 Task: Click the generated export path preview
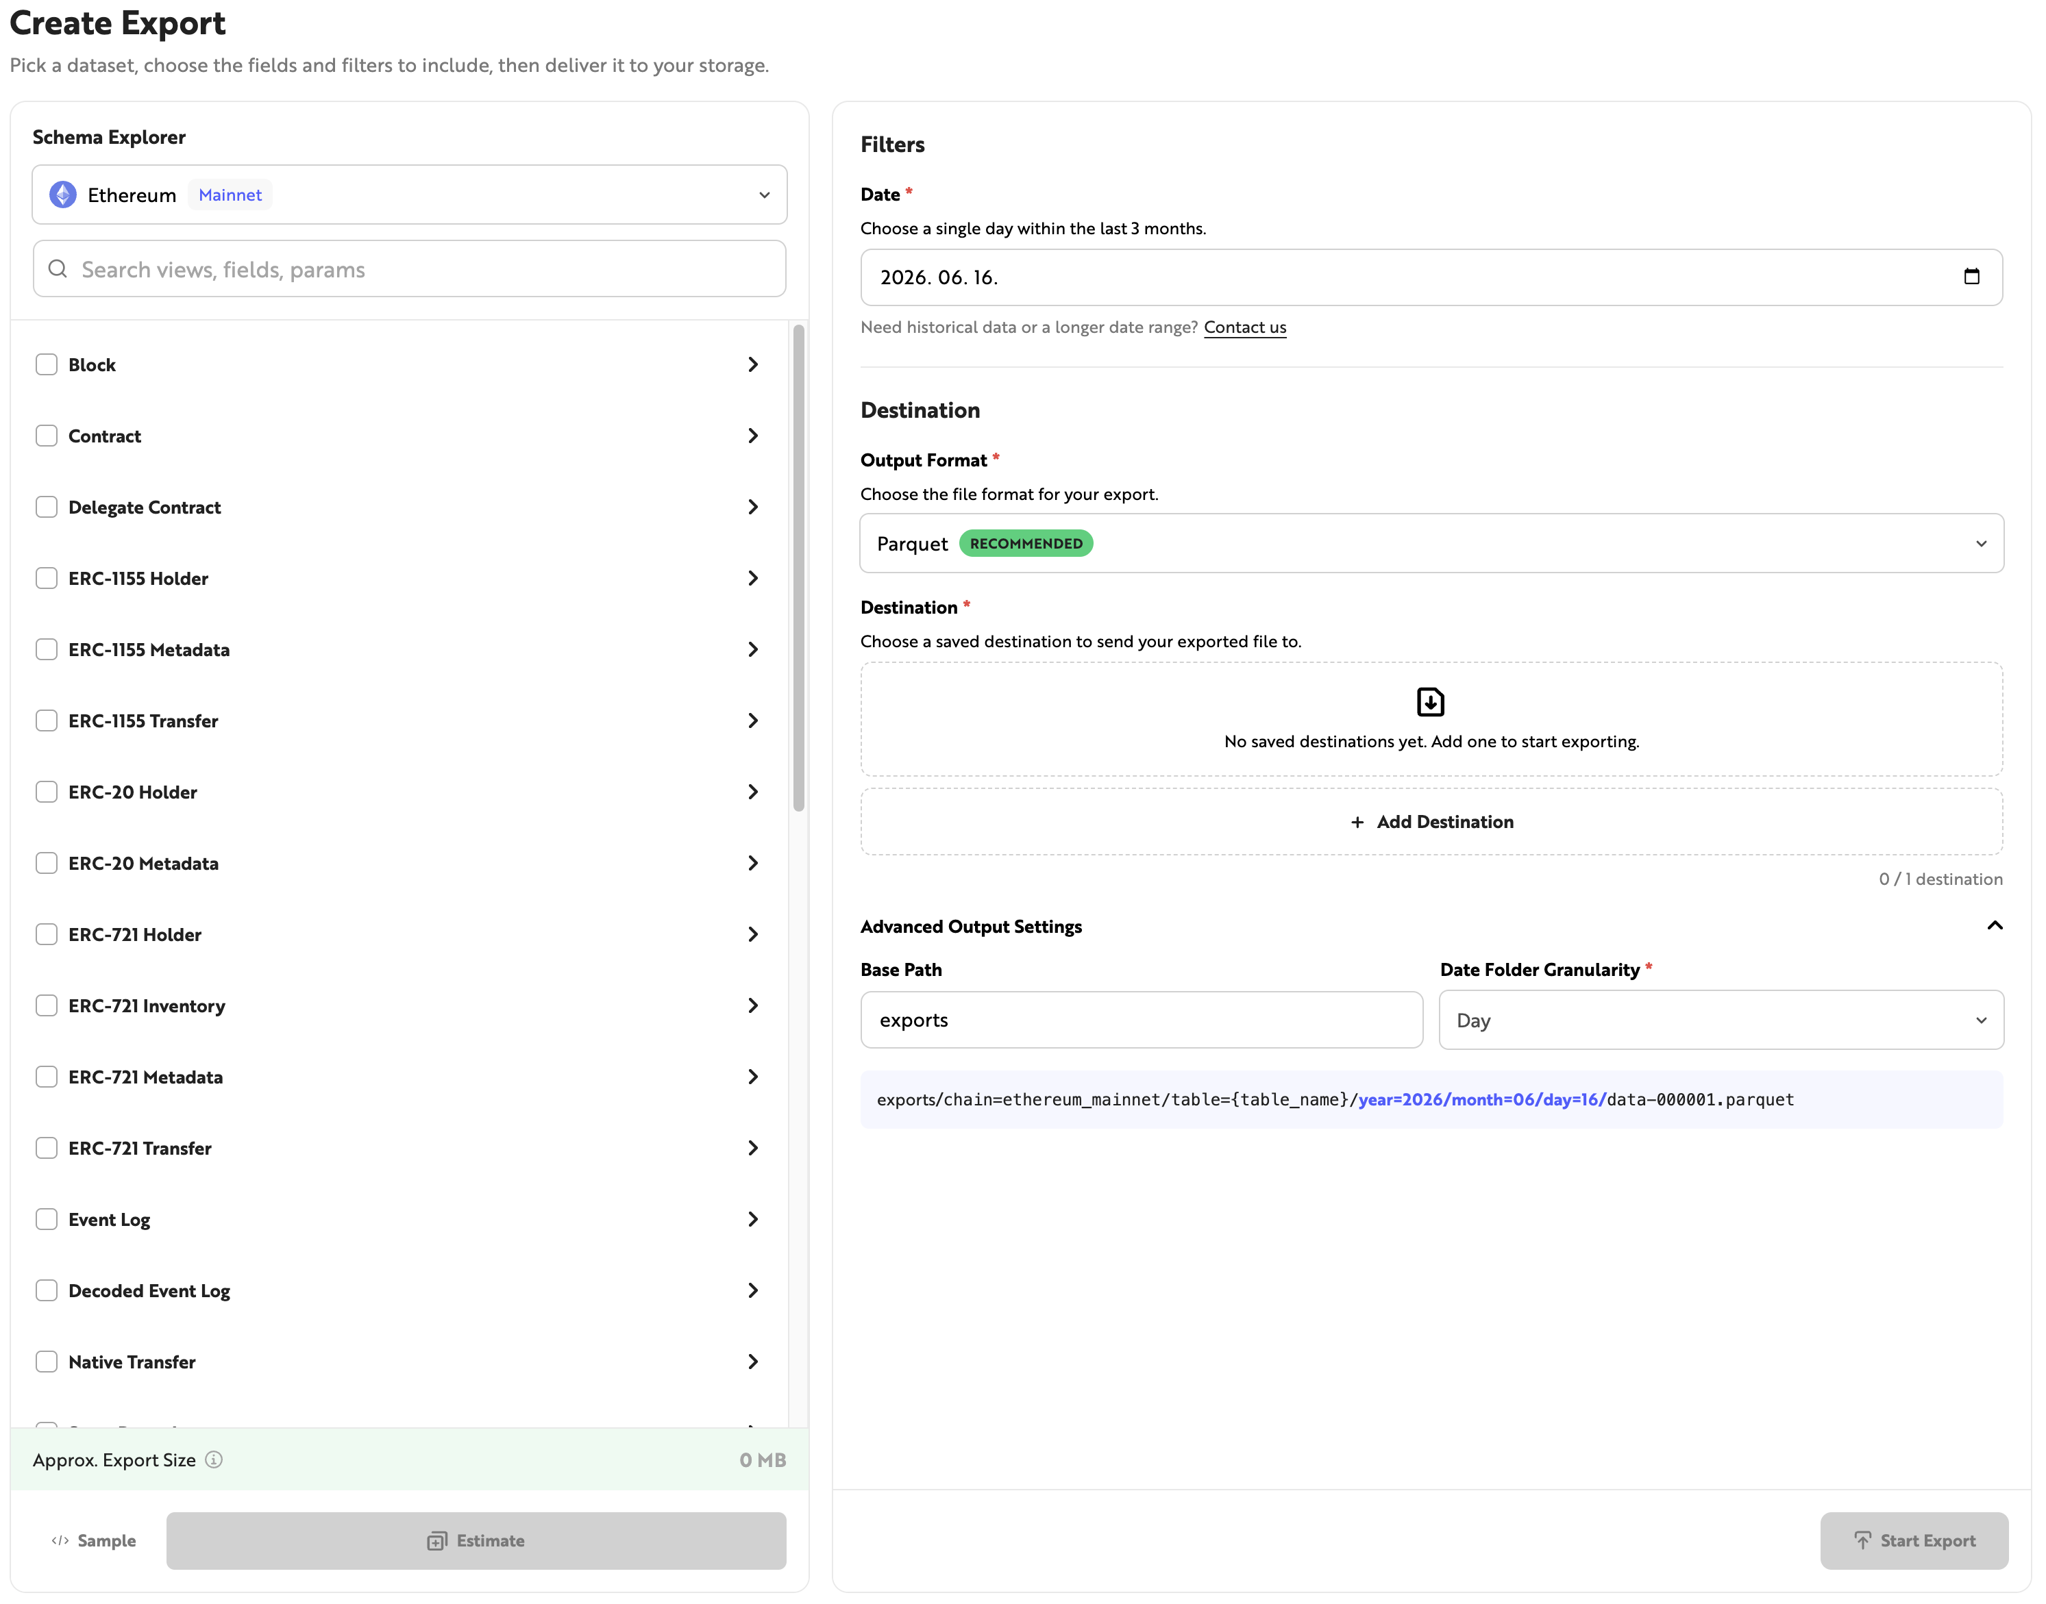pos(1431,1100)
